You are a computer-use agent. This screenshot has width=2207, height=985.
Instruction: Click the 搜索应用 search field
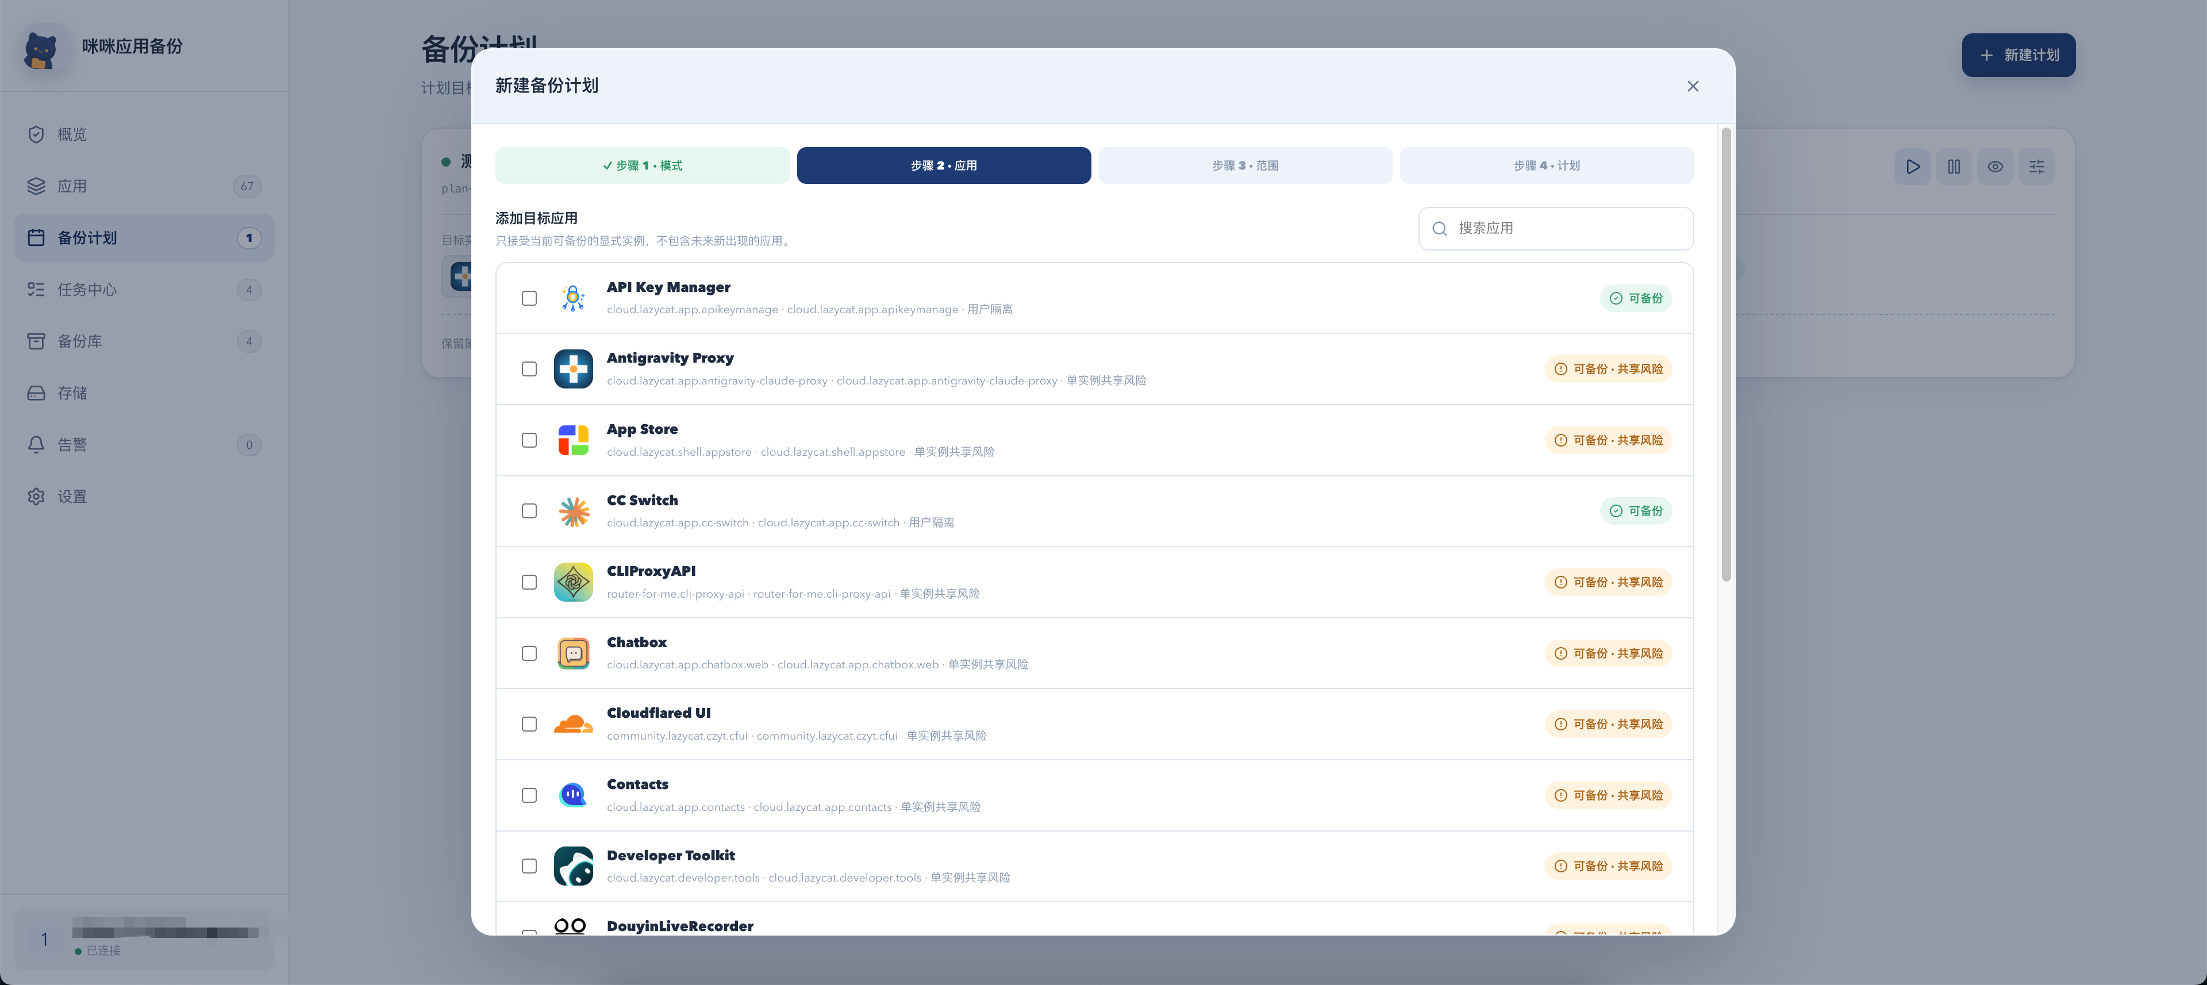pyautogui.click(x=1556, y=229)
